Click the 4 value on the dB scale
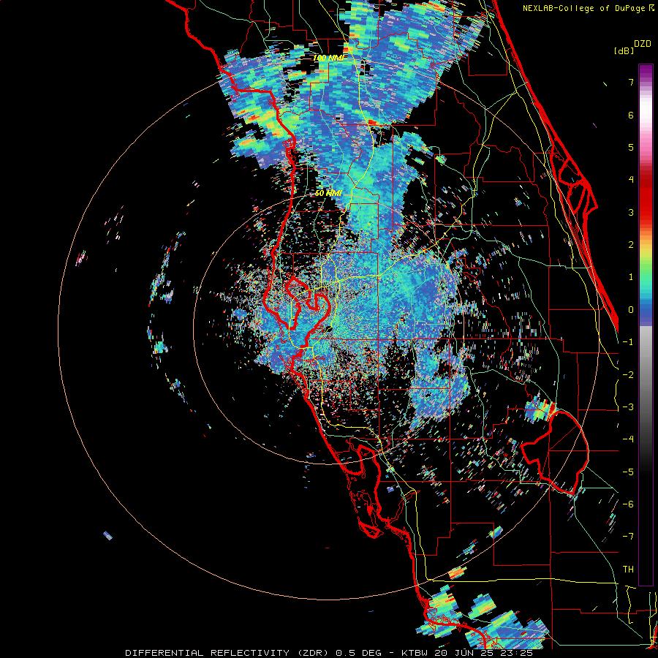This screenshot has height=658, width=658. pyautogui.click(x=631, y=180)
